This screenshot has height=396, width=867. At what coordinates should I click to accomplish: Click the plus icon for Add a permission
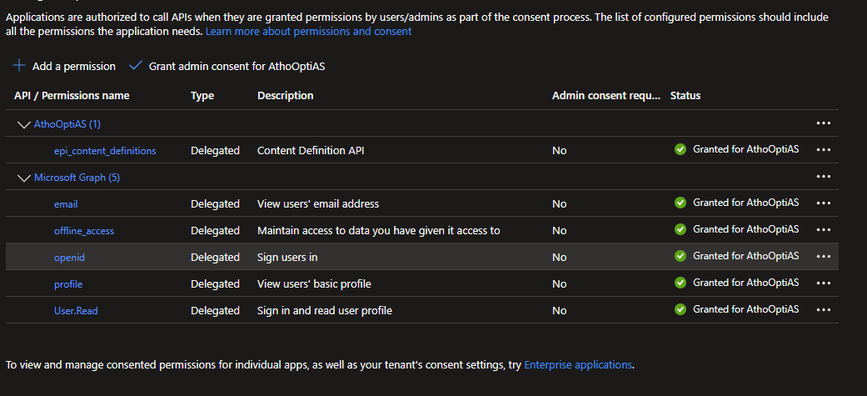19,66
